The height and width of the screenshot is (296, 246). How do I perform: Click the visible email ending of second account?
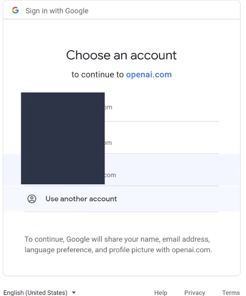pyautogui.click(x=108, y=143)
